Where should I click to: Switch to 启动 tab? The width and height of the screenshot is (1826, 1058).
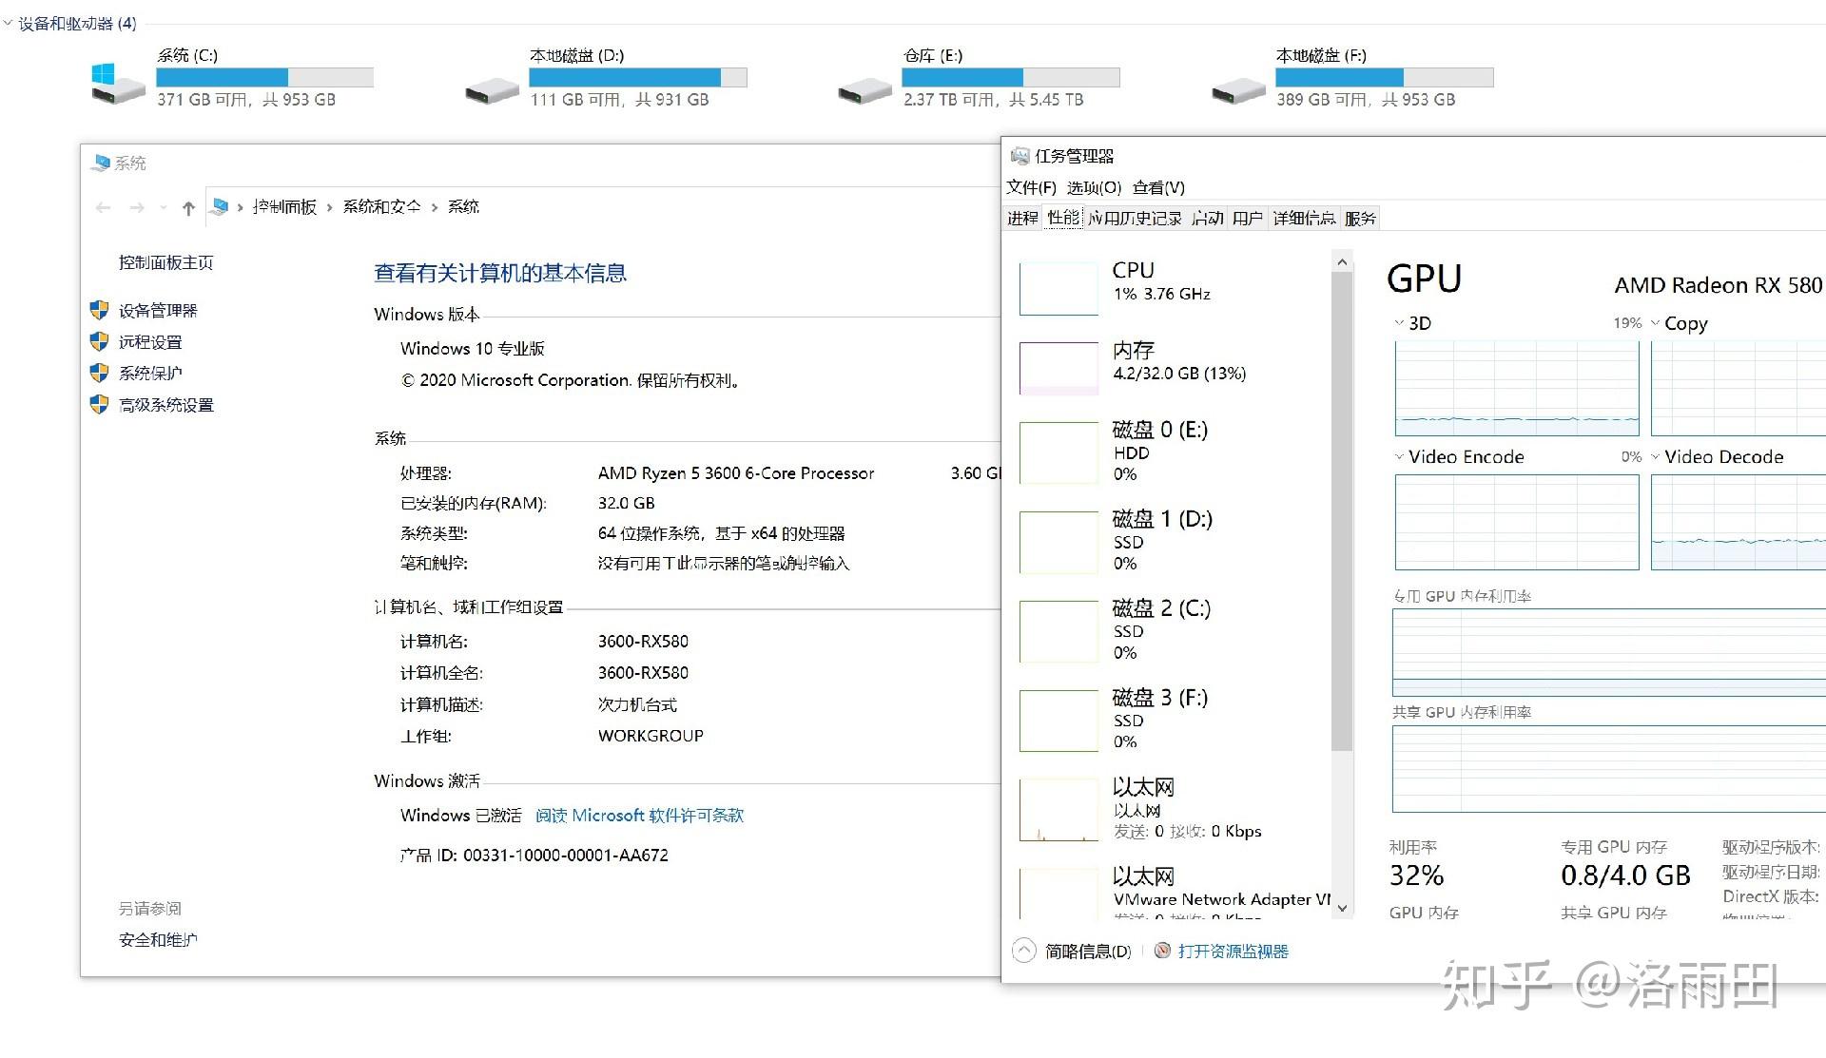click(1207, 218)
